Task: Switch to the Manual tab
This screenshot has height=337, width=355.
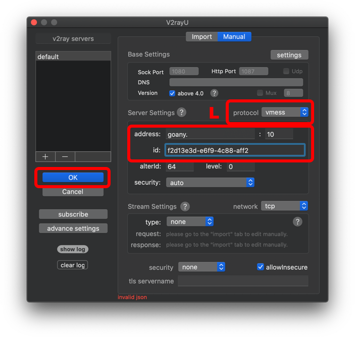Action: click(234, 37)
